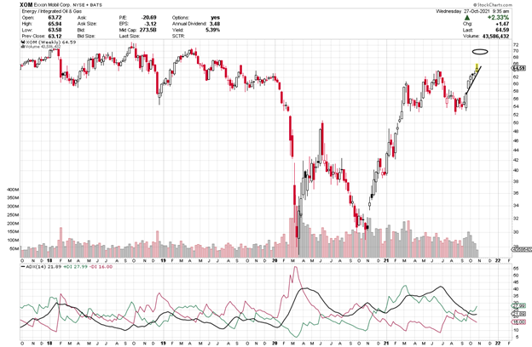Select the Prev Close value 63.12
This screenshot has height=347, width=532.
[x=55, y=36]
